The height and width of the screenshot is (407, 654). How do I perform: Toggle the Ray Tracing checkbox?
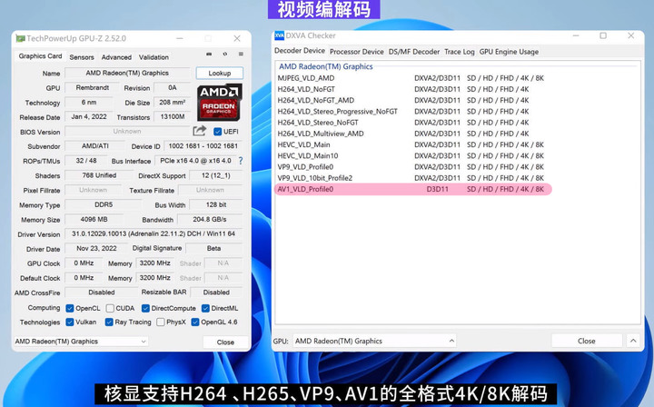point(109,322)
